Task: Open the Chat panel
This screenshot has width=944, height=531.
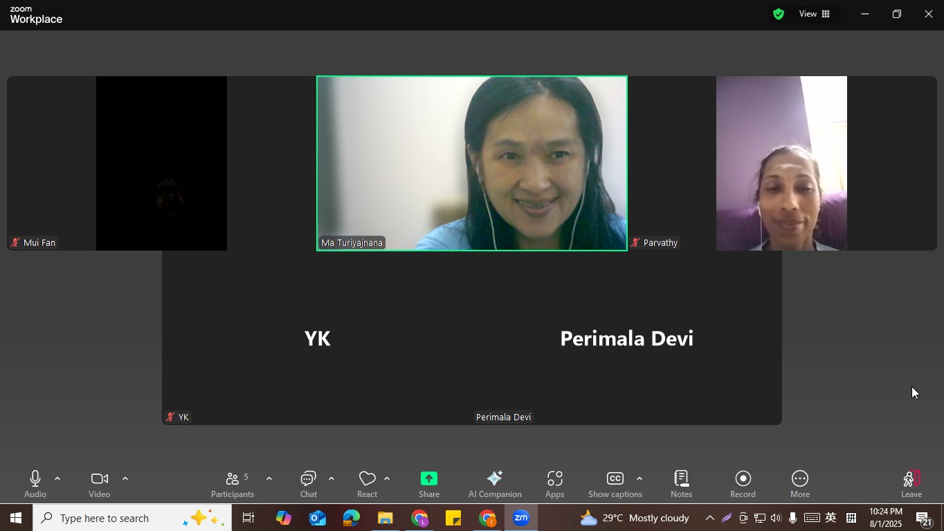Action: pyautogui.click(x=309, y=483)
